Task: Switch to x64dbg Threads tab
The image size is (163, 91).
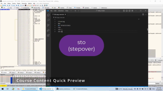Action: point(77,8)
